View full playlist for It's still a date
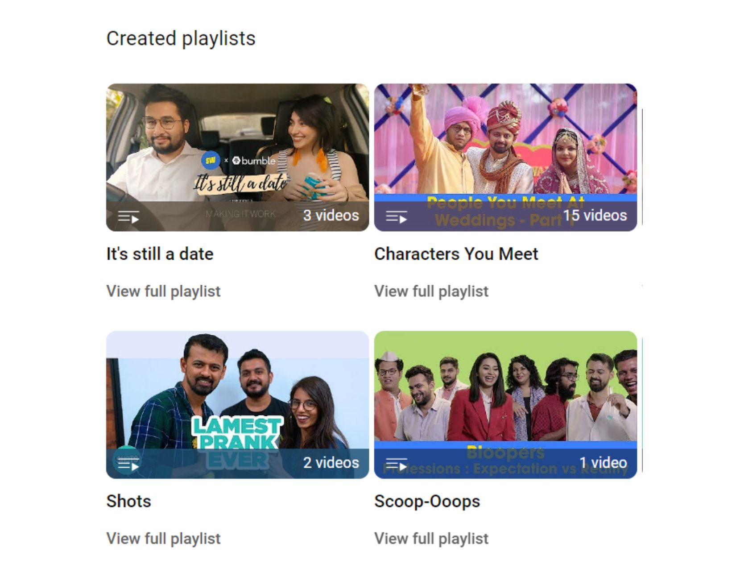The image size is (736, 569). click(x=163, y=291)
